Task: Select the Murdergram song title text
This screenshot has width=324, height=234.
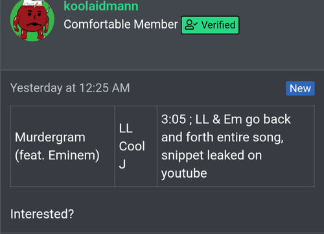Action: pos(50,137)
